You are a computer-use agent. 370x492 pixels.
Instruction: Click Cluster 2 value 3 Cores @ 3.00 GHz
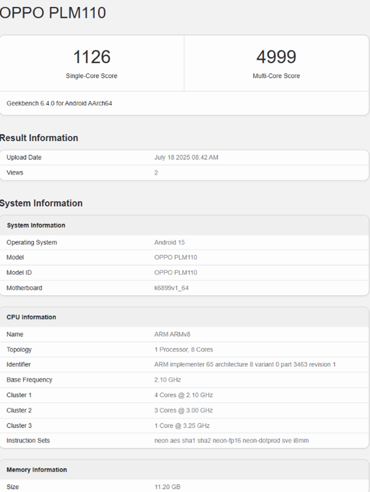click(x=183, y=410)
